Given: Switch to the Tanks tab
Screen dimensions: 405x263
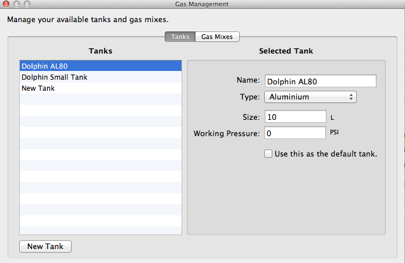Looking at the screenshot, I should point(180,37).
